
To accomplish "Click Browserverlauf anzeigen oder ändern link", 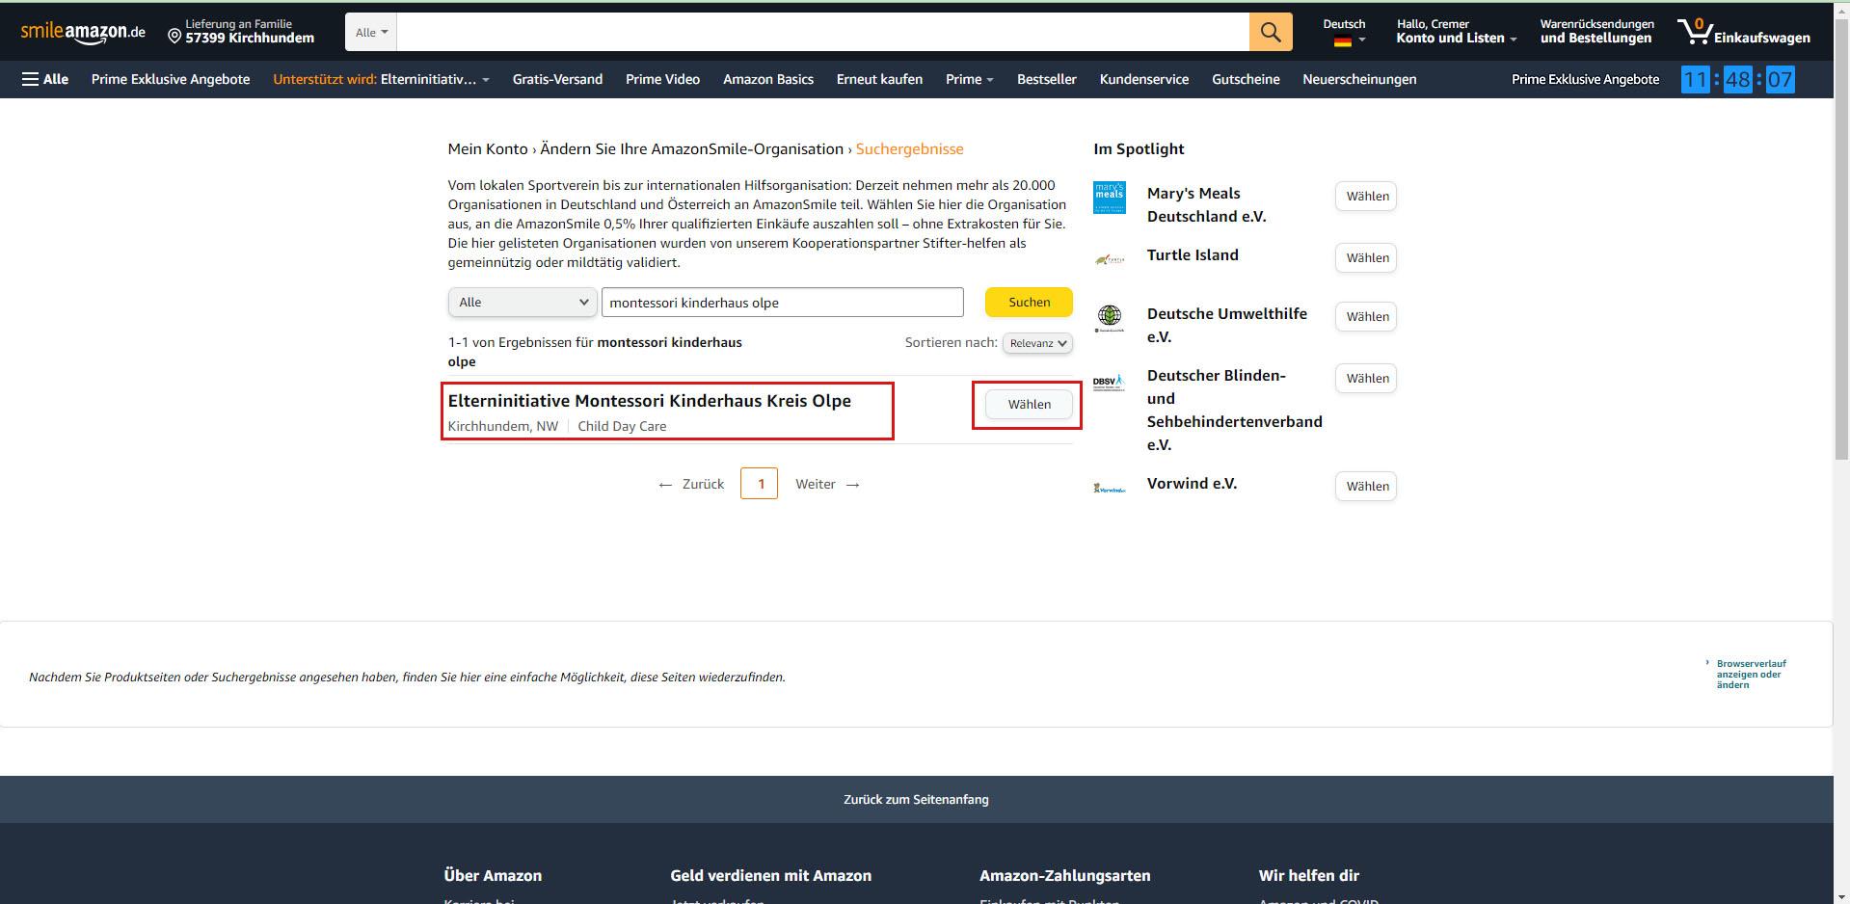I will coord(1751,674).
